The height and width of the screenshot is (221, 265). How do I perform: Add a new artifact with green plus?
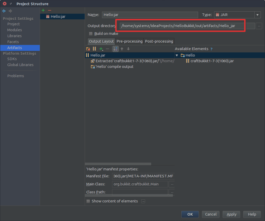click(43, 10)
